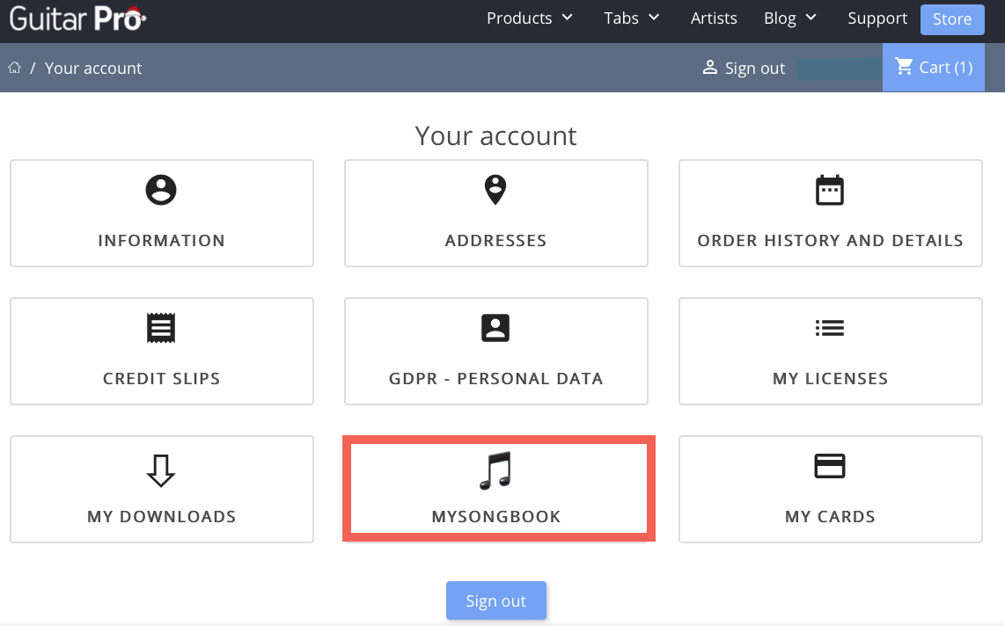This screenshot has width=1005, height=626.
Task: Open the MY LICENSES label
Action: [x=830, y=379]
